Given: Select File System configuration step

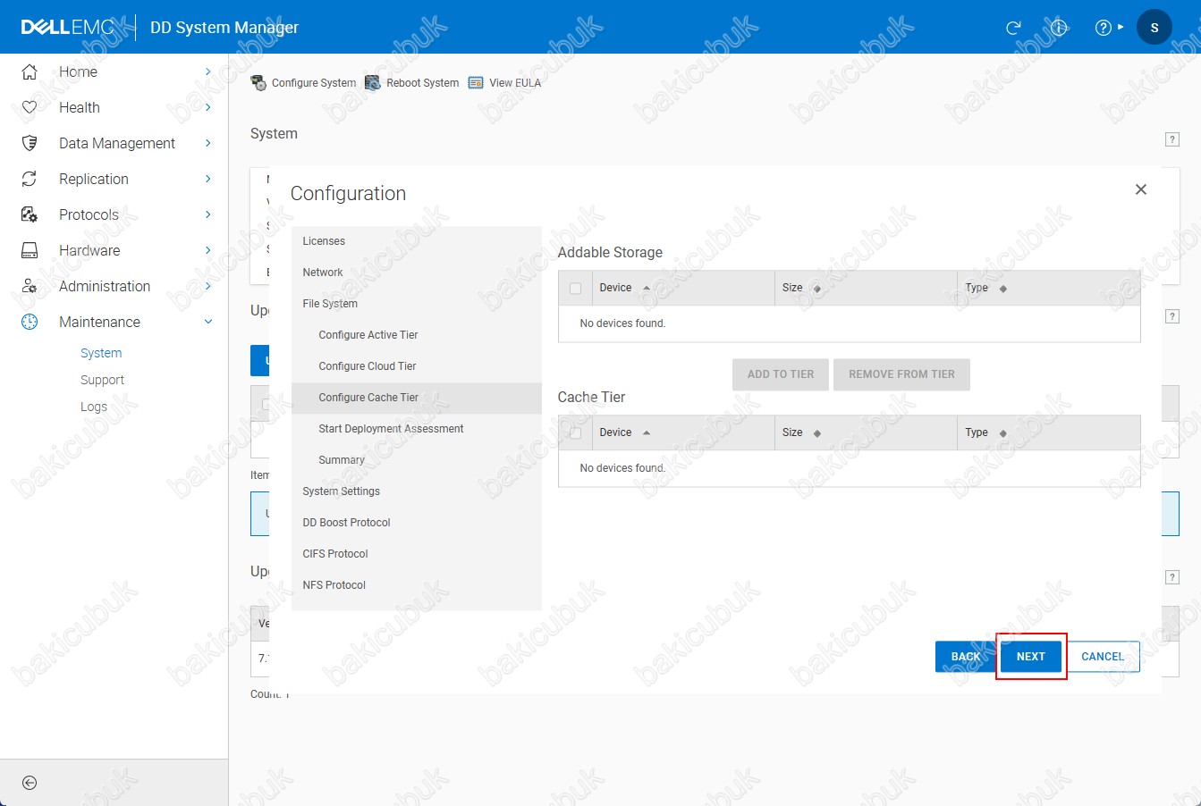Looking at the screenshot, I should click(x=417, y=304).
